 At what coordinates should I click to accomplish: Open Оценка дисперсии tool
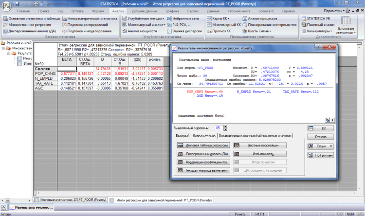pyautogui.click(x=184, y=31)
